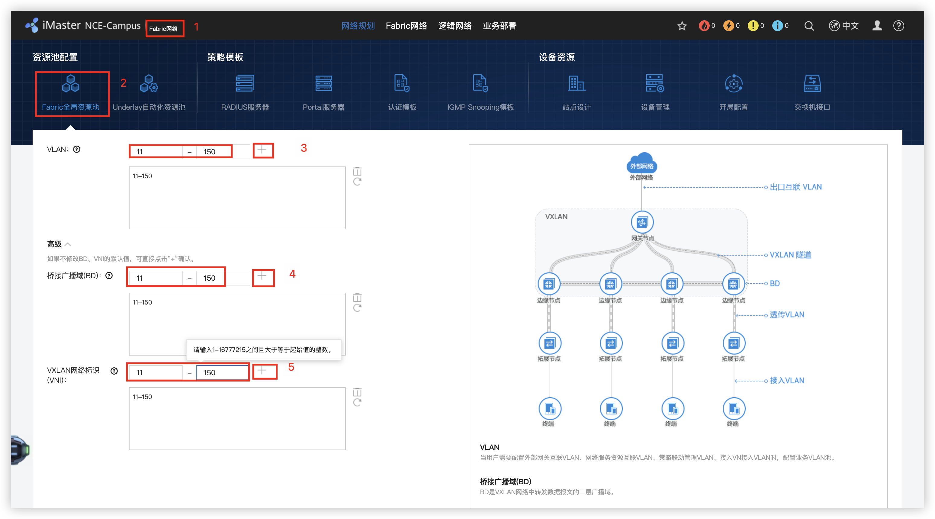Open Underlay自动化资源池 icon

pyautogui.click(x=149, y=84)
